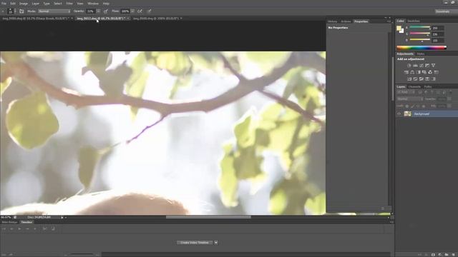Viewport: 458px width, 257px height.
Task: Switch to the Channels tab
Action: tap(414, 87)
